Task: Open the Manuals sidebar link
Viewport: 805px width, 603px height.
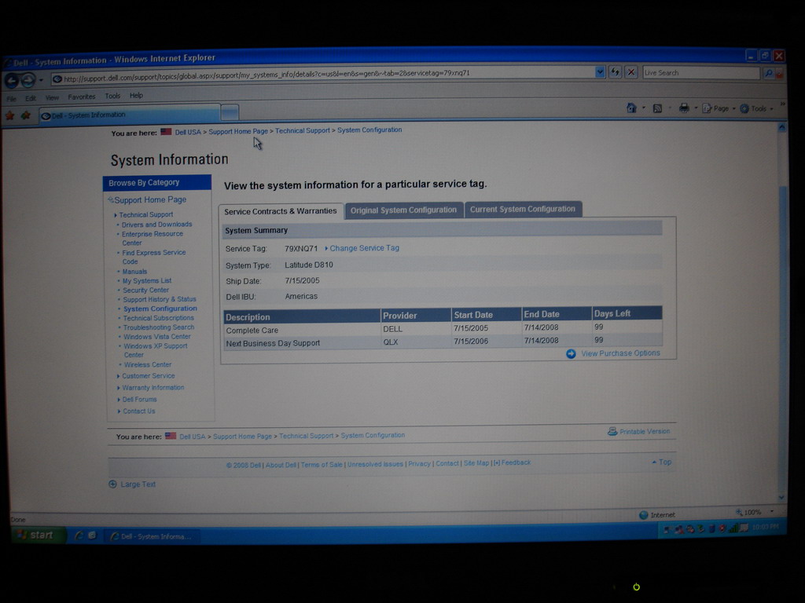Action: tap(134, 272)
